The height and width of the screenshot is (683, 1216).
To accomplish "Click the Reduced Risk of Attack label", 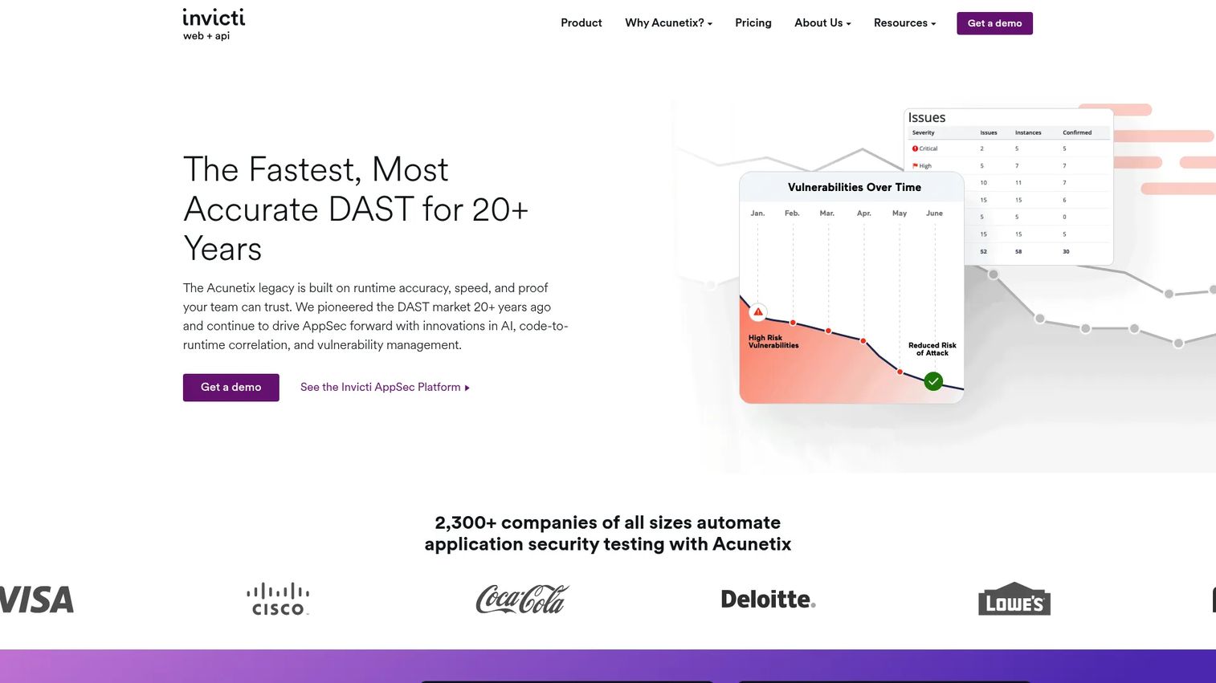I will point(932,349).
